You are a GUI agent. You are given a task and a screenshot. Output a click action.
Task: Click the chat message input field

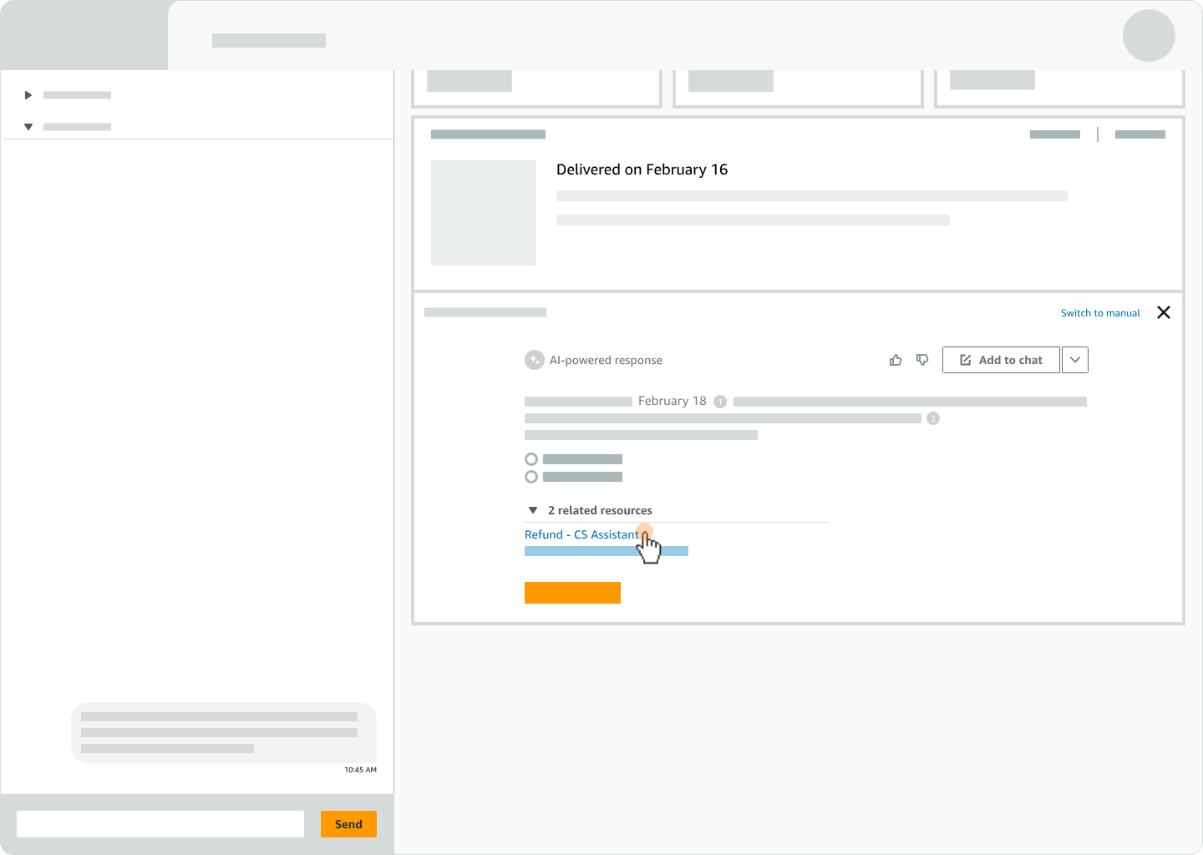tap(160, 824)
